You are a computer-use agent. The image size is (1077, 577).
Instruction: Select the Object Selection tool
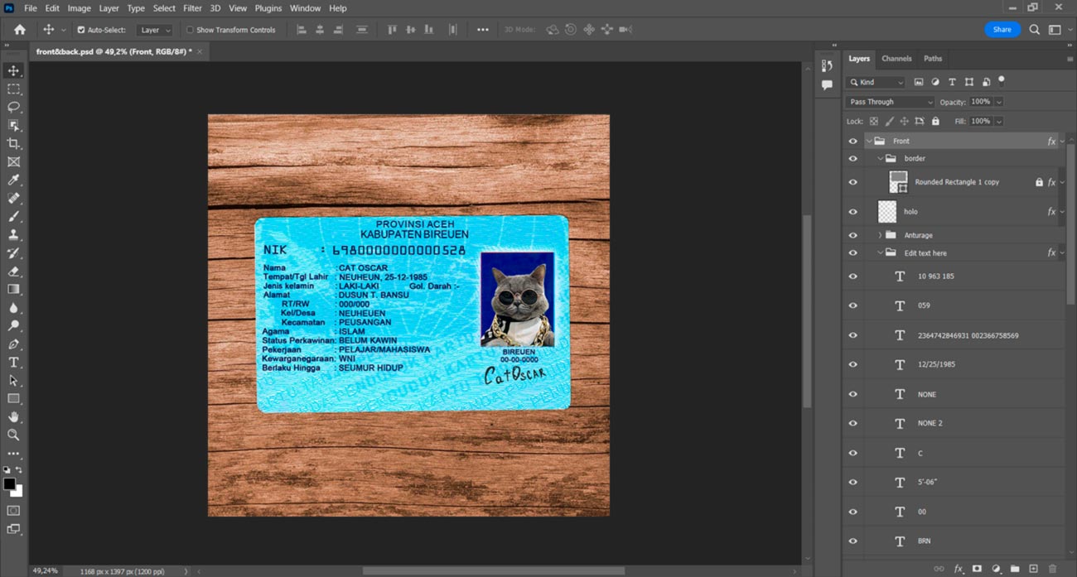[13, 125]
